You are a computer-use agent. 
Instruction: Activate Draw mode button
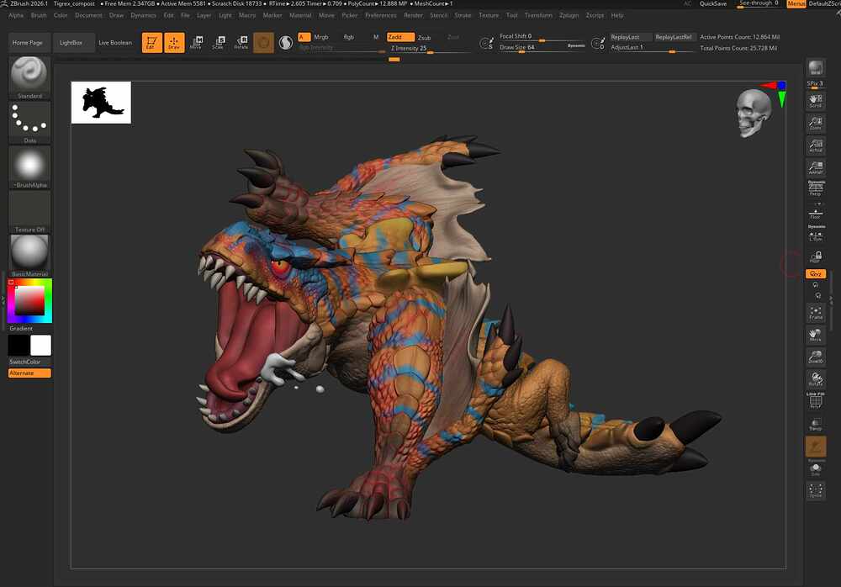coord(174,42)
